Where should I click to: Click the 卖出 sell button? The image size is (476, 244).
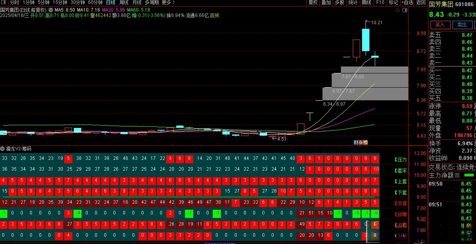462,25
